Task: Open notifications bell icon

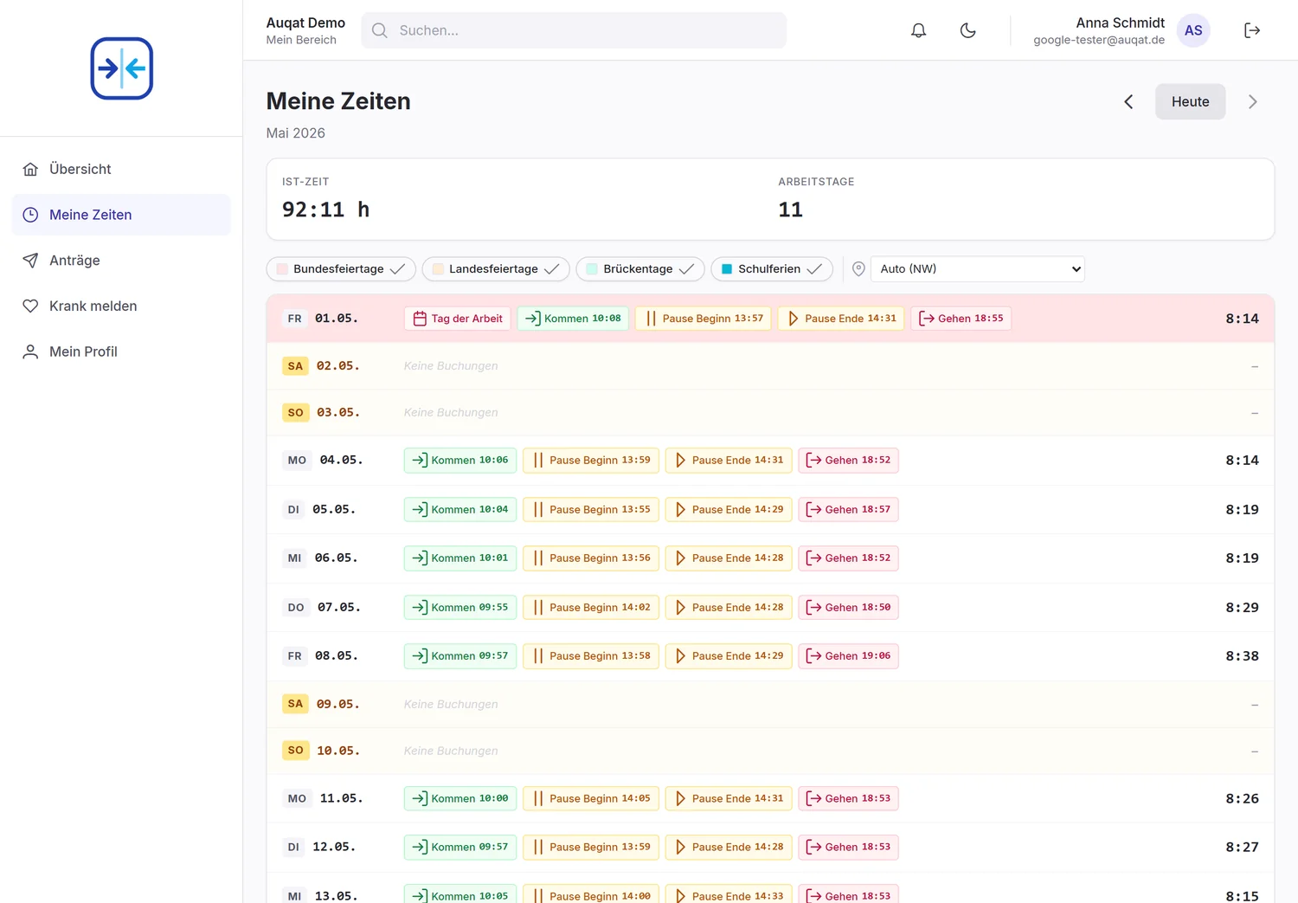Action: point(919,30)
